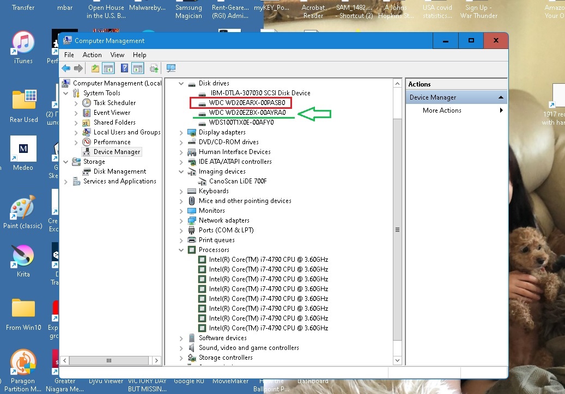Collapse the Imaging devices category

[181, 171]
